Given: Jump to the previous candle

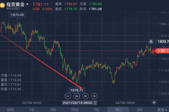Looking at the screenshot, I should [76, 96].
